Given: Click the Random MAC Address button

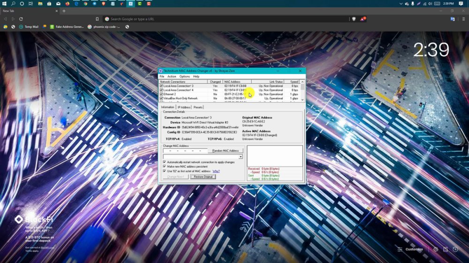Looking at the screenshot, I should click(x=226, y=151).
